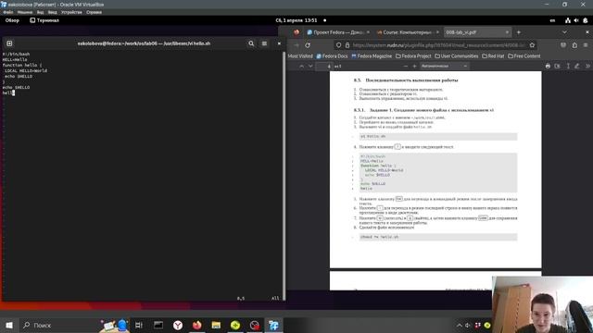Open the Free Content bookmark folder
The height and width of the screenshot is (333, 593).
click(524, 56)
